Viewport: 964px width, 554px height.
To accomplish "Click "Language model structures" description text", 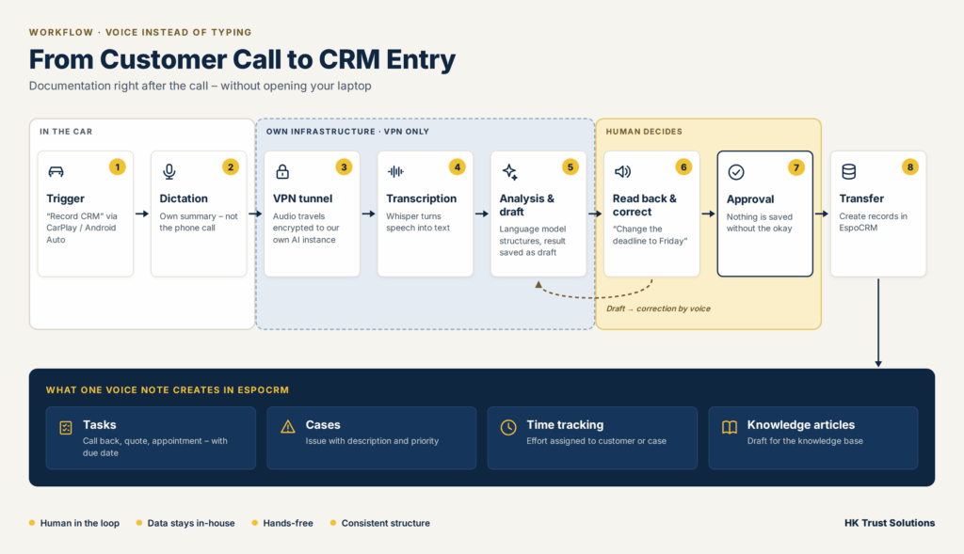I will [533, 241].
